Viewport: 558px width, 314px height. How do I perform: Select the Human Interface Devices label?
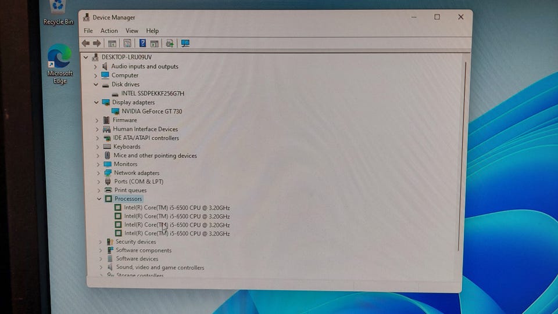click(145, 129)
